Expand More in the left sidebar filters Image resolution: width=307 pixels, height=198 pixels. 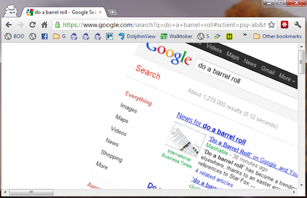point(102,165)
